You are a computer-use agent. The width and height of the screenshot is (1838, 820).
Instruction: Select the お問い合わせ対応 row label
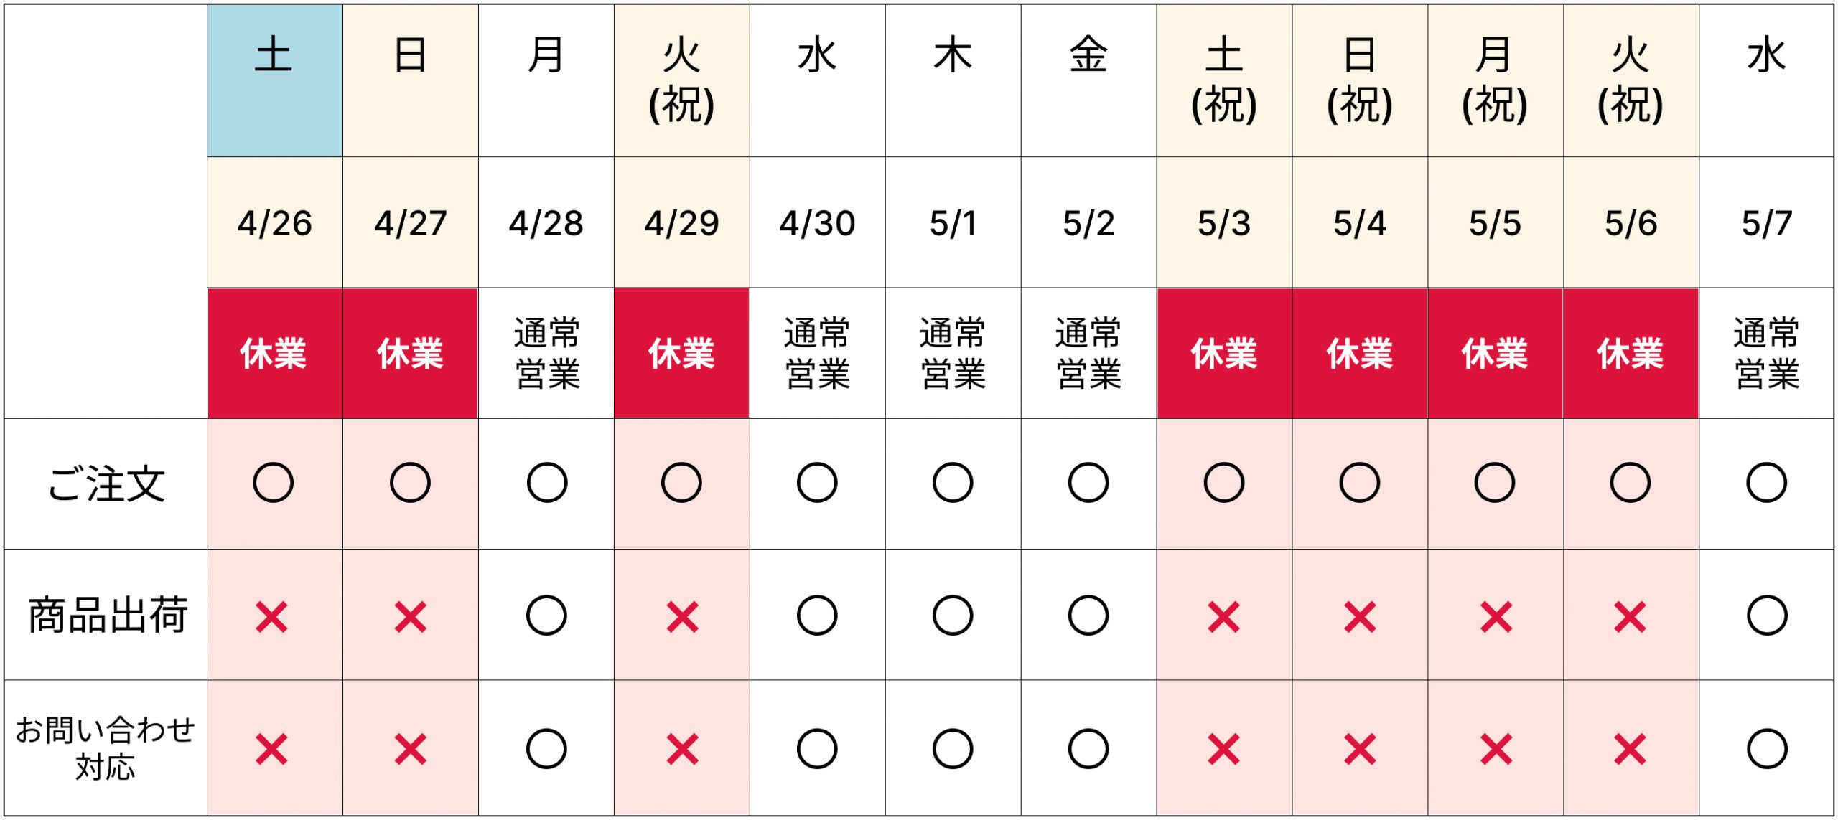pos(106,748)
